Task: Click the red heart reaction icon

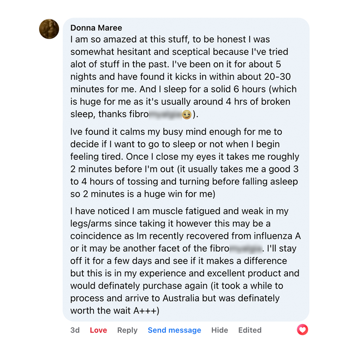Action: coord(302,330)
